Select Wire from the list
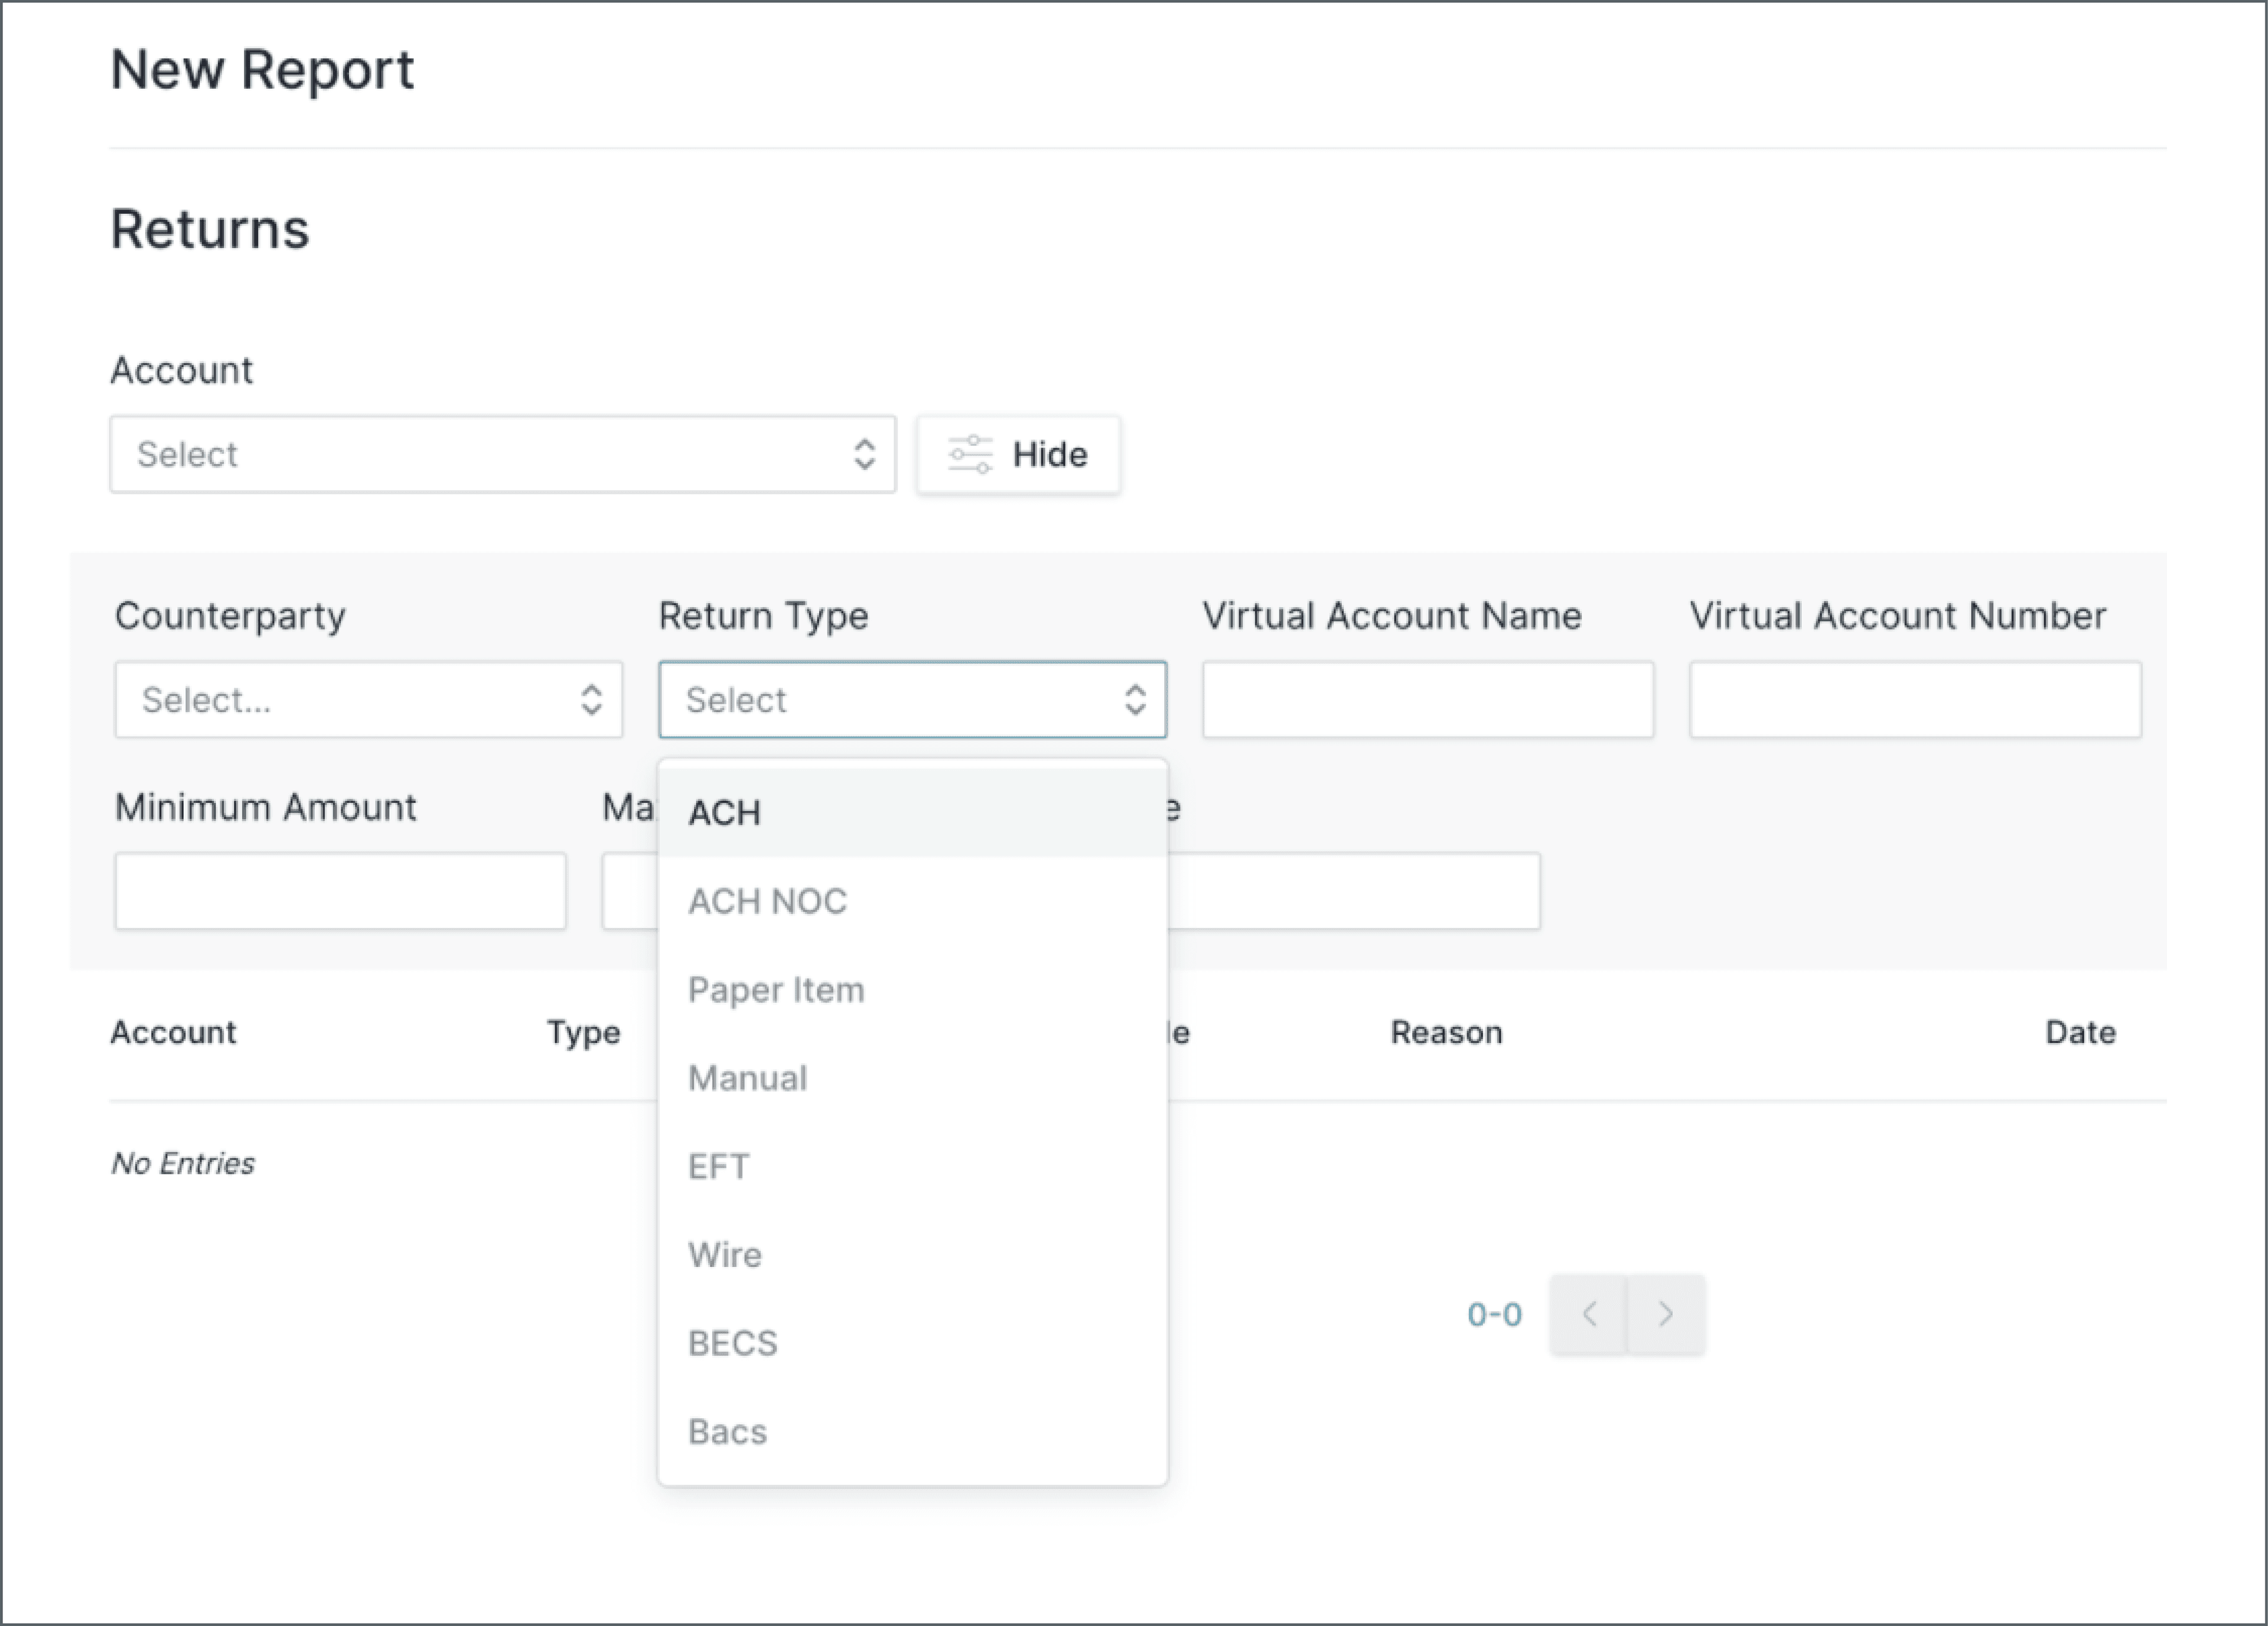The image size is (2268, 1626). 725,1255
